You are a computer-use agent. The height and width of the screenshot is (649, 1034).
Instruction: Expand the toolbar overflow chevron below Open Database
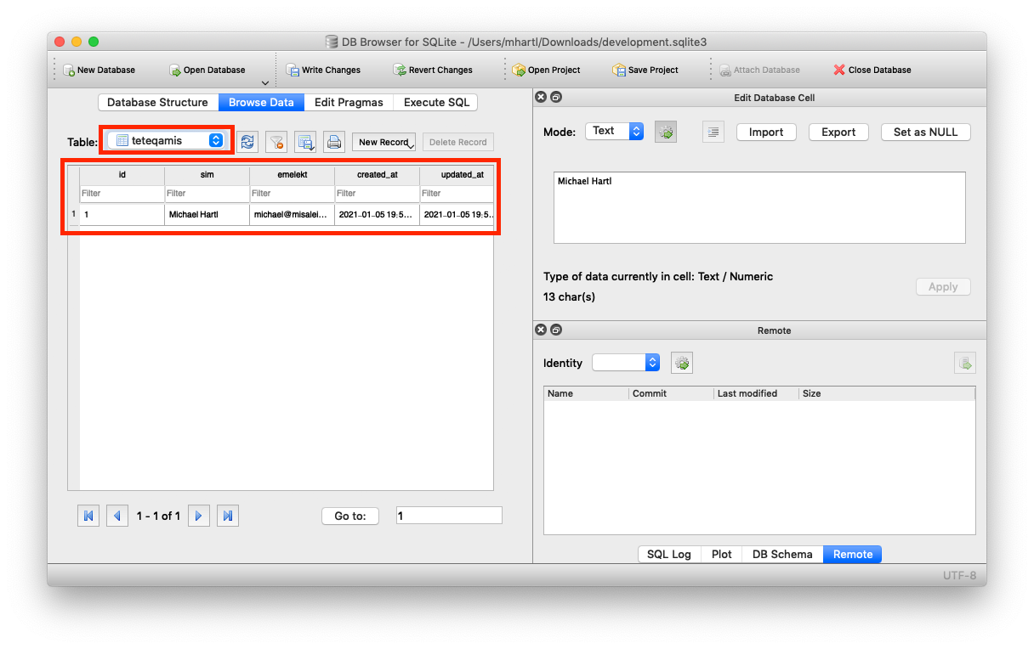[x=264, y=82]
